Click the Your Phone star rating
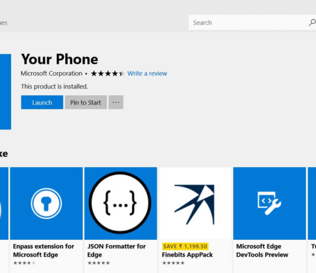 pos(108,73)
